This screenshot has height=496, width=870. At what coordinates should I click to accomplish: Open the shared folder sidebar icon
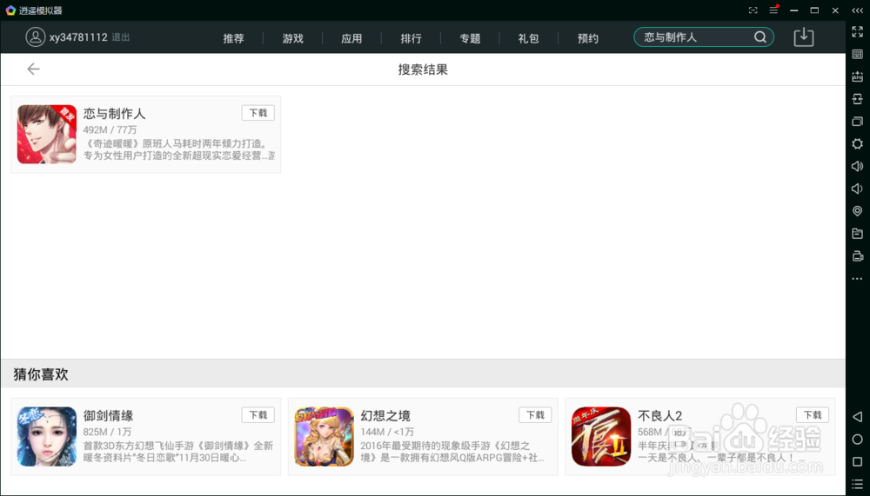click(x=857, y=234)
